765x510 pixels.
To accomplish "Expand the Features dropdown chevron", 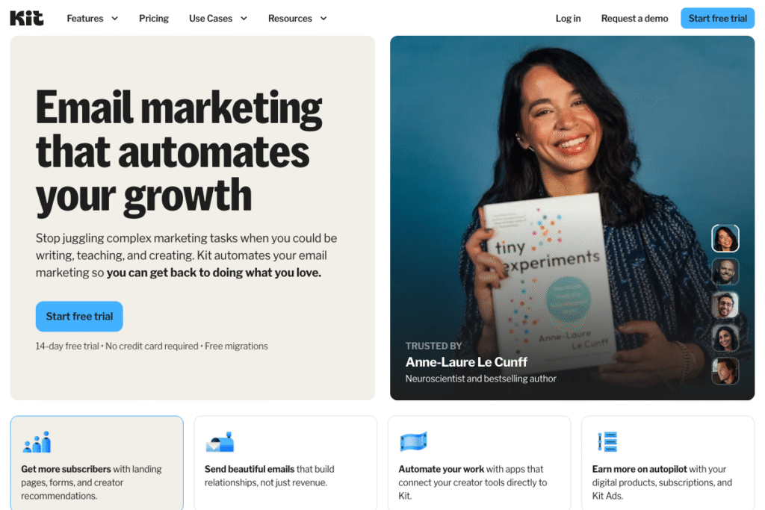I will click(x=114, y=19).
